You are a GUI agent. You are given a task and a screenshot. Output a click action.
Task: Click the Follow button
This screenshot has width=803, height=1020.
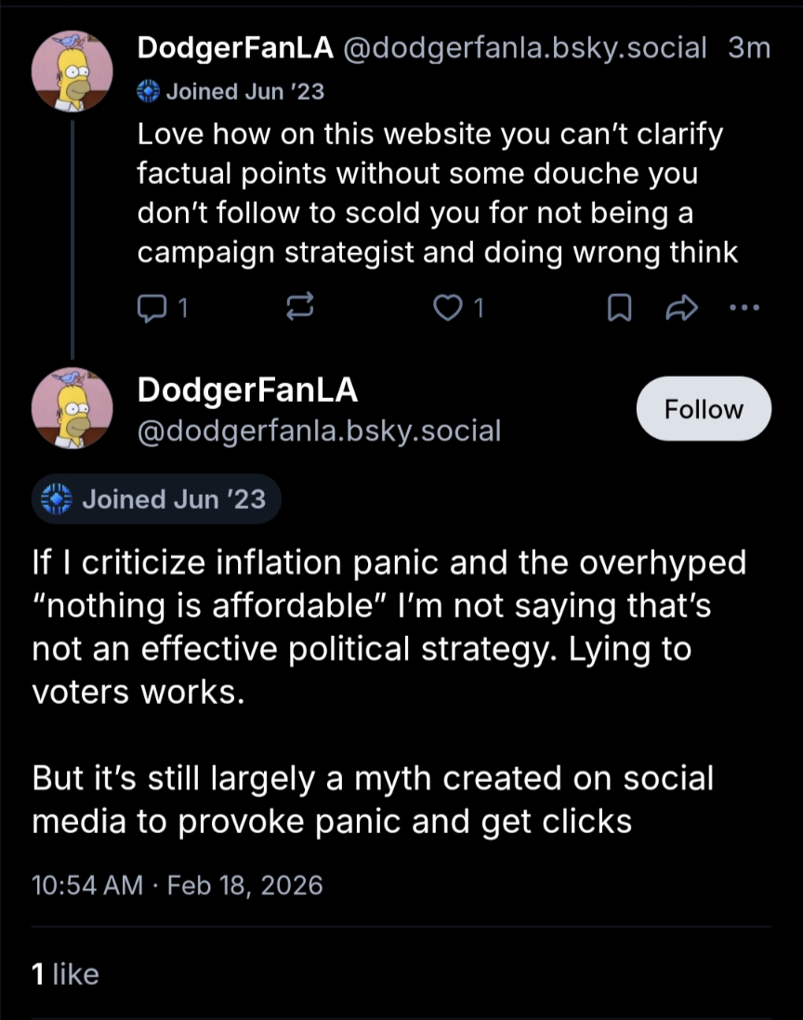pyautogui.click(x=704, y=409)
